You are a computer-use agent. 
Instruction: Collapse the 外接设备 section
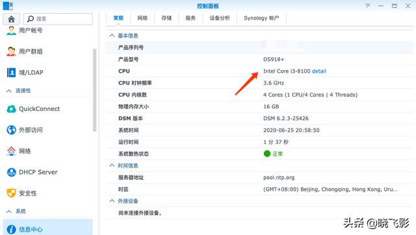(x=112, y=201)
